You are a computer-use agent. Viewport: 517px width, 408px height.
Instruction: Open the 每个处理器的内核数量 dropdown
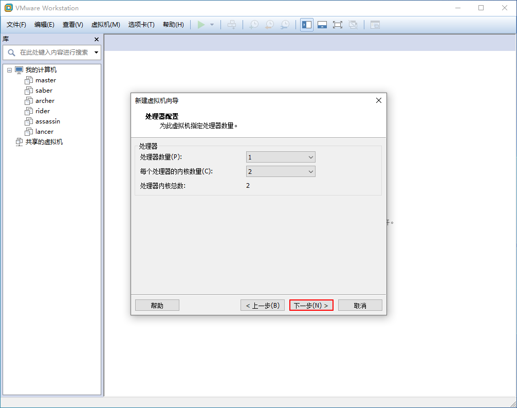[281, 171]
